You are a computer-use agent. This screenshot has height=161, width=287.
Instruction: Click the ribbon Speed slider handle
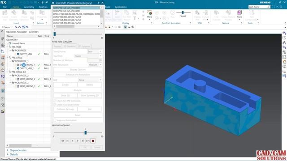[183, 12]
